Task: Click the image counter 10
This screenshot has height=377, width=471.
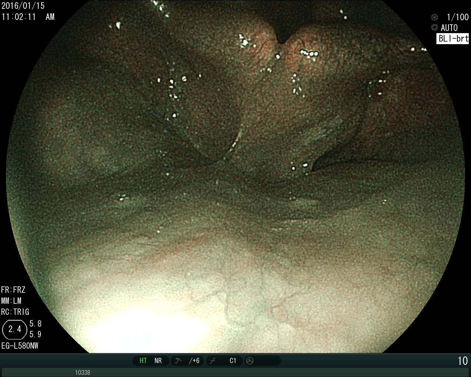Action: tap(463, 361)
